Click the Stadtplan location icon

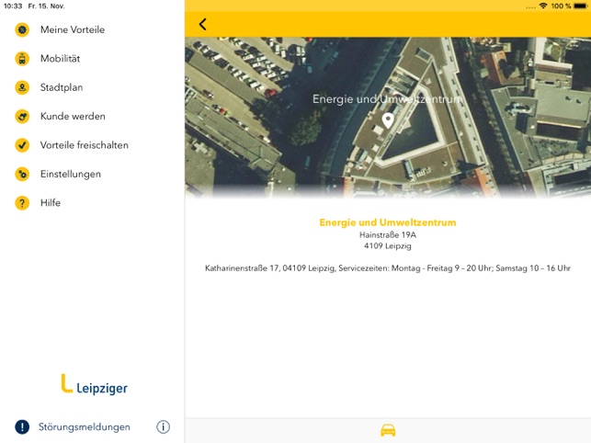click(x=22, y=88)
